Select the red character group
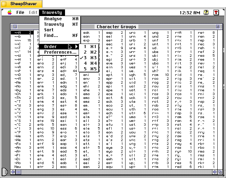 click(183, 167)
